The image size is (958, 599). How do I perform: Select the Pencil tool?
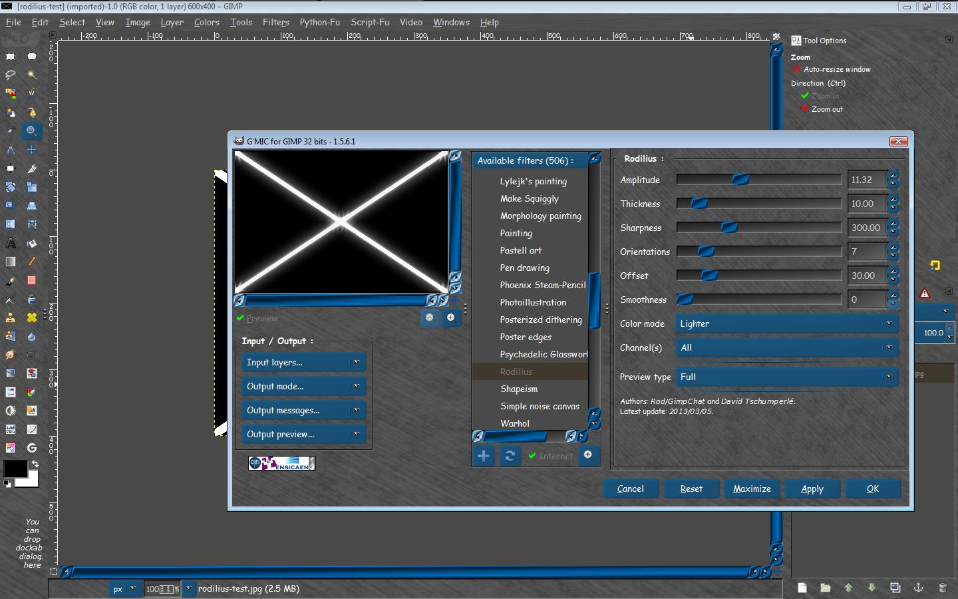click(32, 262)
